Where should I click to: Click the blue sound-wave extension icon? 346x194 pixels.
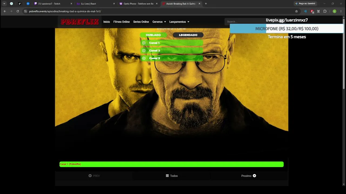[305, 11]
